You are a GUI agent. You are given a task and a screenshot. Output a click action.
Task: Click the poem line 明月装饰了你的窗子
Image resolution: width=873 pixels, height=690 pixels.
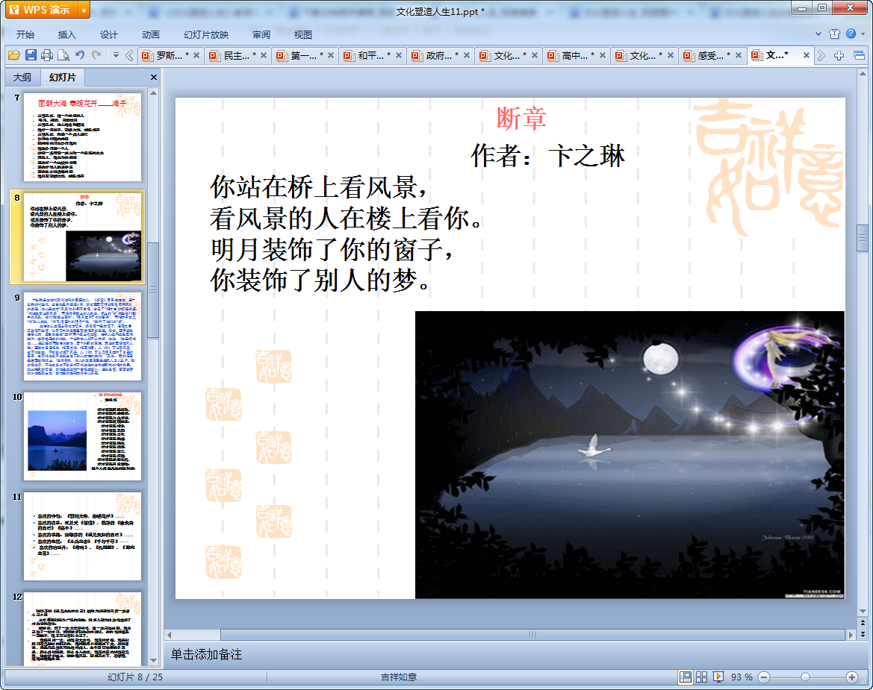[332, 249]
